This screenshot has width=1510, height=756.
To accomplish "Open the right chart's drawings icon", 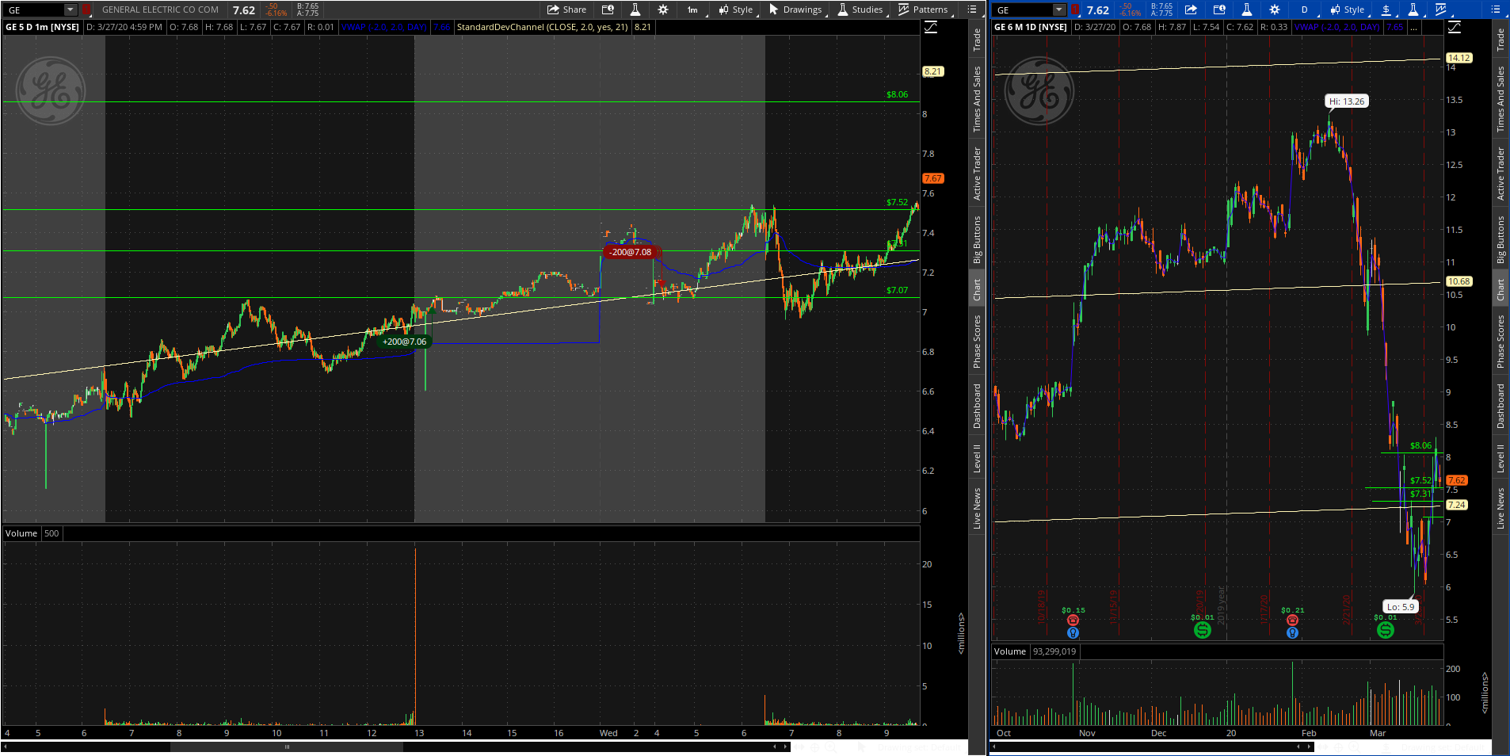I will 1386,10.
